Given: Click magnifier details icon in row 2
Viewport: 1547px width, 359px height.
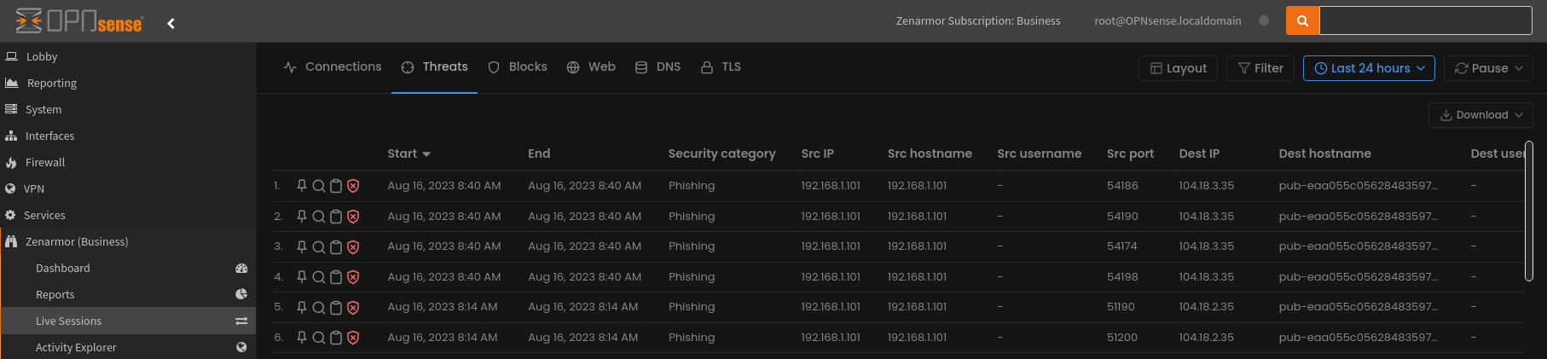Looking at the screenshot, I should click(318, 217).
